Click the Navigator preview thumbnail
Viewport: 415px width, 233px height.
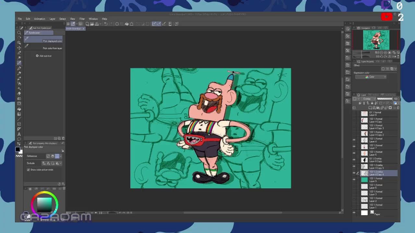click(x=376, y=40)
